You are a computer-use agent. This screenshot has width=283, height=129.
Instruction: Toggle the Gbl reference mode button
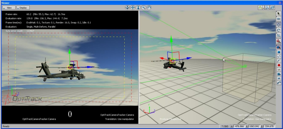pos(278,19)
